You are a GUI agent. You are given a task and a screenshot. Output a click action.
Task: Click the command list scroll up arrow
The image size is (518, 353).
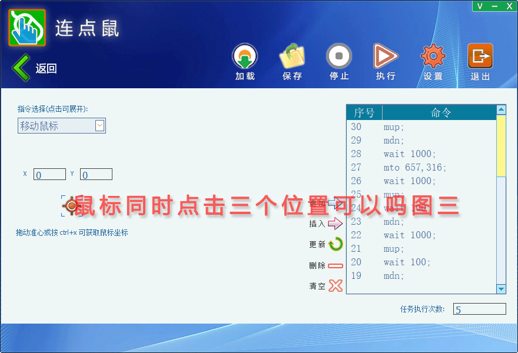click(501, 109)
